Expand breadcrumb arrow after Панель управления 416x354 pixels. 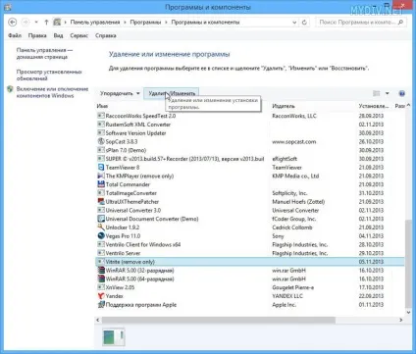point(125,23)
